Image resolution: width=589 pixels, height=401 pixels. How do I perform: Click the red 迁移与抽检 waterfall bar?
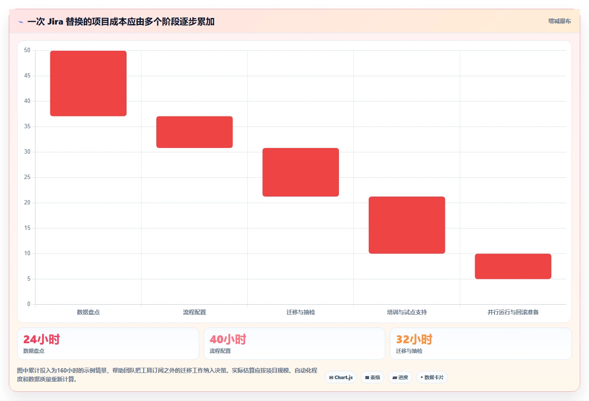click(x=301, y=172)
